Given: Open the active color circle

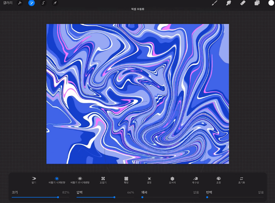Looking at the screenshot, I should 271,3.
